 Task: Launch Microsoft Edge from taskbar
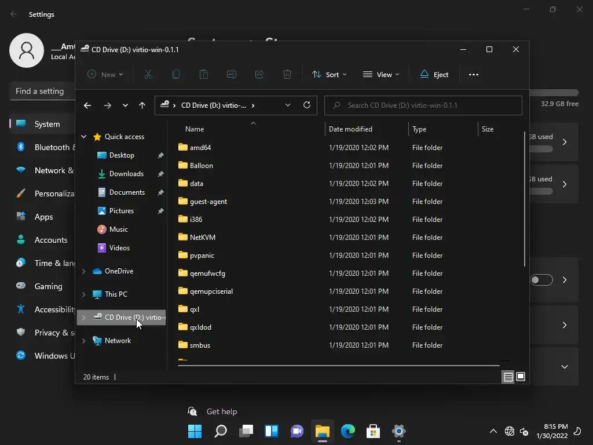(348, 431)
